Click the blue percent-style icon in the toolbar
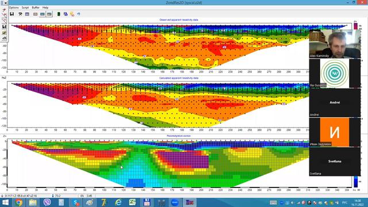The width and height of the screenshot is (368, 207). (65, 14)
